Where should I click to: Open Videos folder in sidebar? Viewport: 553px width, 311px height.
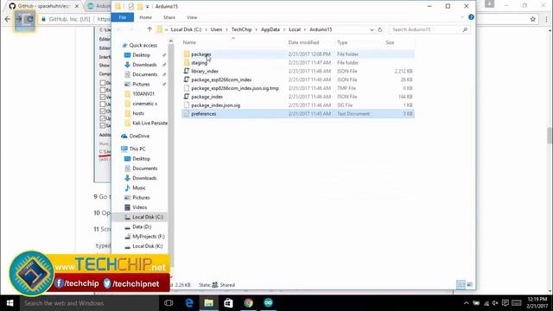tap(140, 207)
